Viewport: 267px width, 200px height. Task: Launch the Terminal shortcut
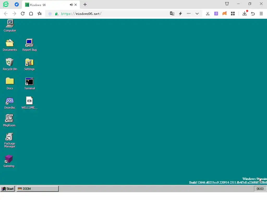click(29, 84)
